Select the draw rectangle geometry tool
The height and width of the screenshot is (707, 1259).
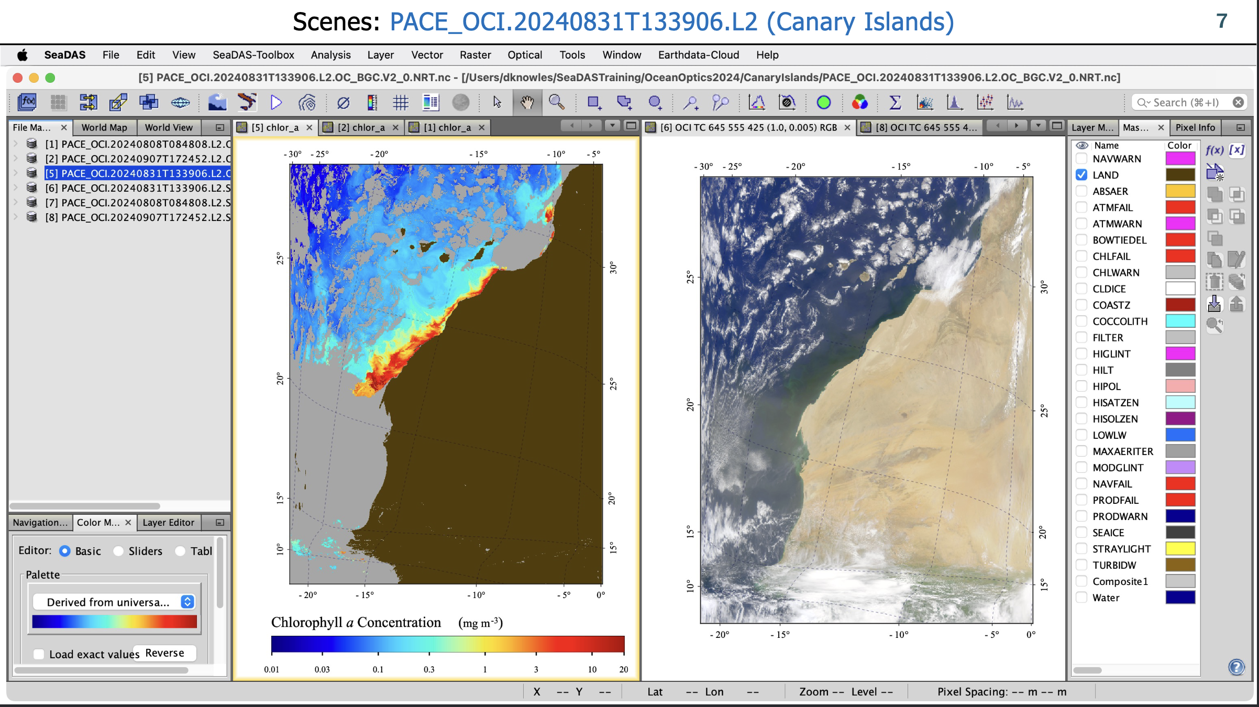[x=593, y=103]
